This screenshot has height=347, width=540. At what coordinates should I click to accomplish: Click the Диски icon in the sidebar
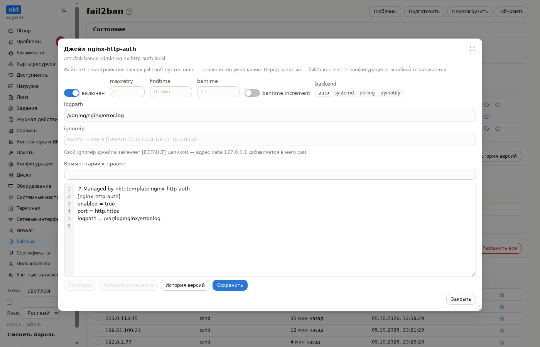(x=11, y=175)
